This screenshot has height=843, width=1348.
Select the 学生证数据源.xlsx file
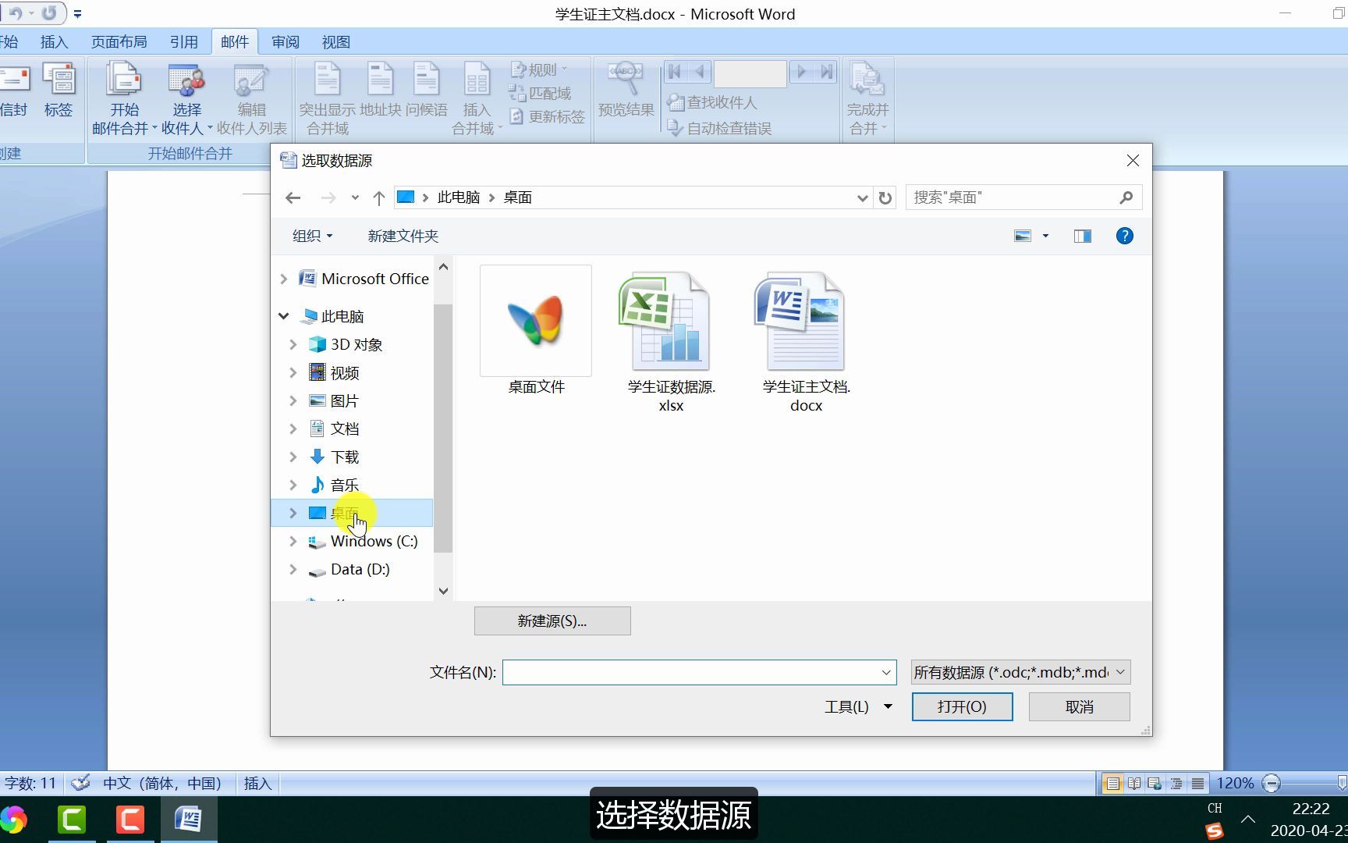671,341
